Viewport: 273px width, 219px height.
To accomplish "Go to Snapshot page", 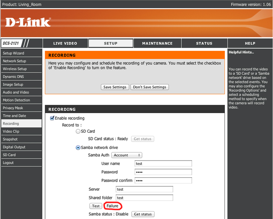I will [x=21, y=139].
